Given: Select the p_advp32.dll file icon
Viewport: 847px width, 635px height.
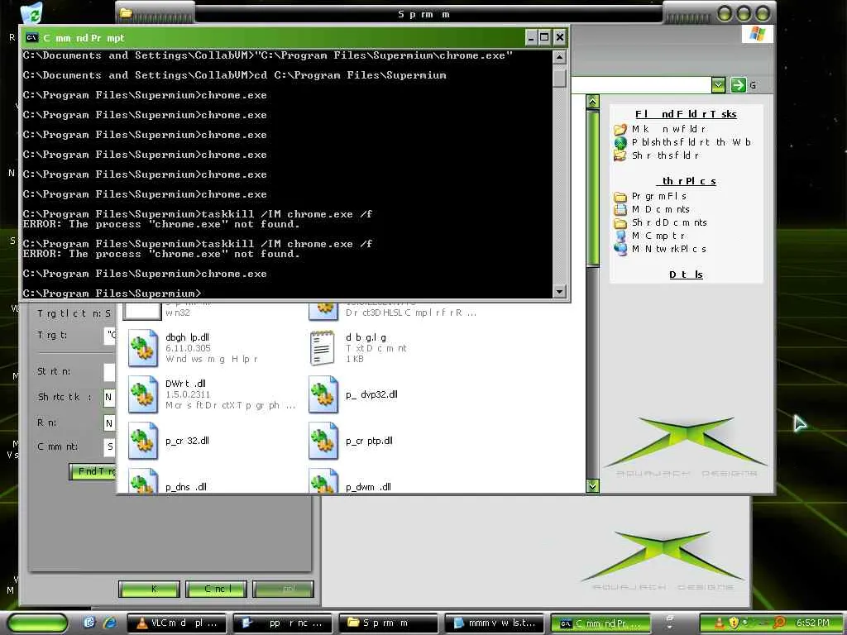Looking at the screenshot, I should 323,394.
